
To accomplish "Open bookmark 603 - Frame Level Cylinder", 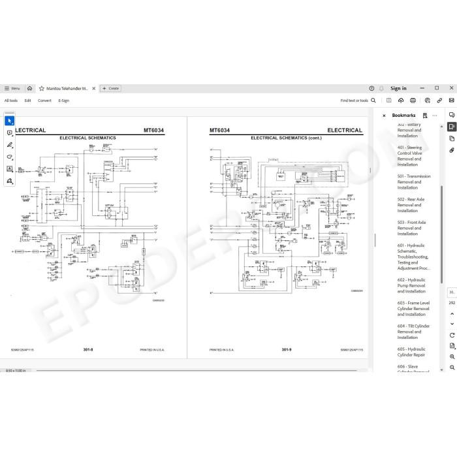I will click(413, 309).
